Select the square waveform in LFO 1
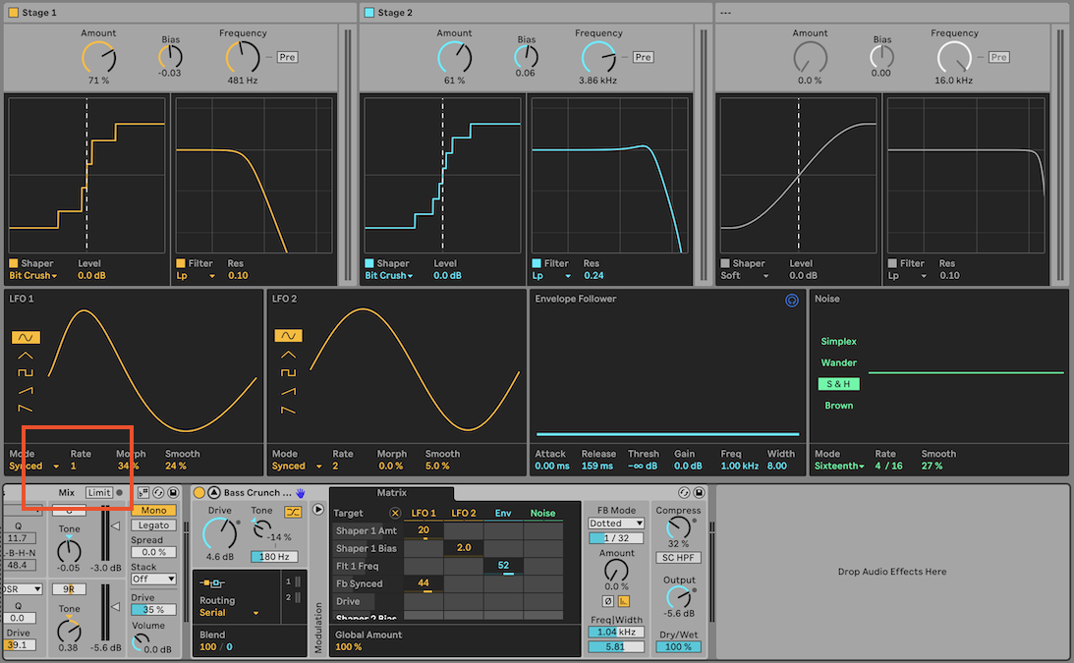This screenshot has height=663, width=1074. click(26, 373)
